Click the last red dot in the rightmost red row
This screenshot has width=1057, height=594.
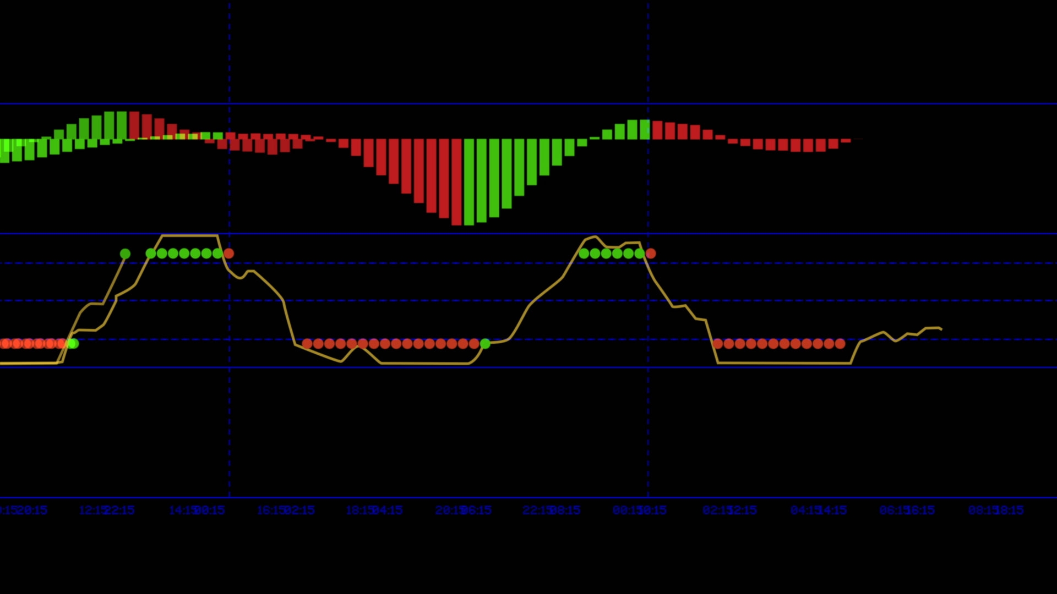point(840,344)
